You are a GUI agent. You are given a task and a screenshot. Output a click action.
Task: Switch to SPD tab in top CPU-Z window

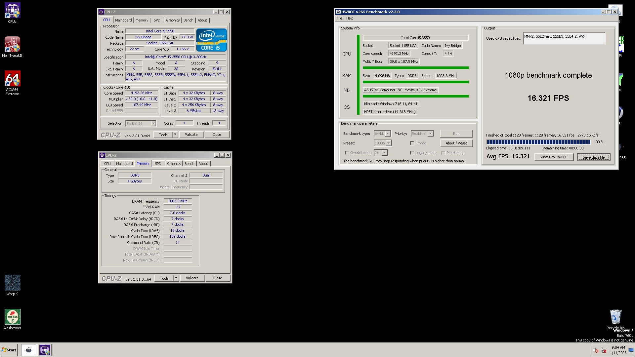point(157,20)
